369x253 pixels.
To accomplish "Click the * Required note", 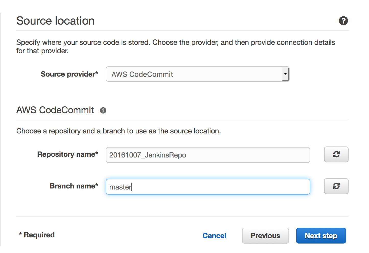I will pos(37,235).
